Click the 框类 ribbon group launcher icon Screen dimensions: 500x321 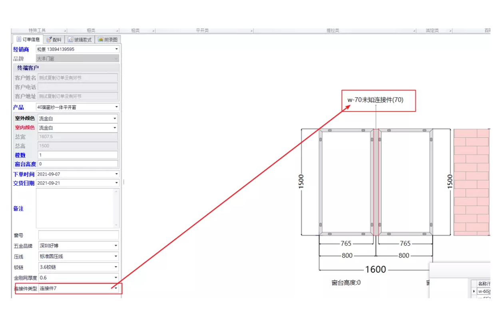click(118, 31)
